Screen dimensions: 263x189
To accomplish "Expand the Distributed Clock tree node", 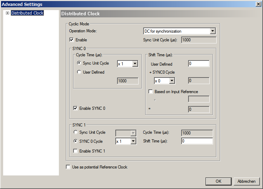I will 7,13.
